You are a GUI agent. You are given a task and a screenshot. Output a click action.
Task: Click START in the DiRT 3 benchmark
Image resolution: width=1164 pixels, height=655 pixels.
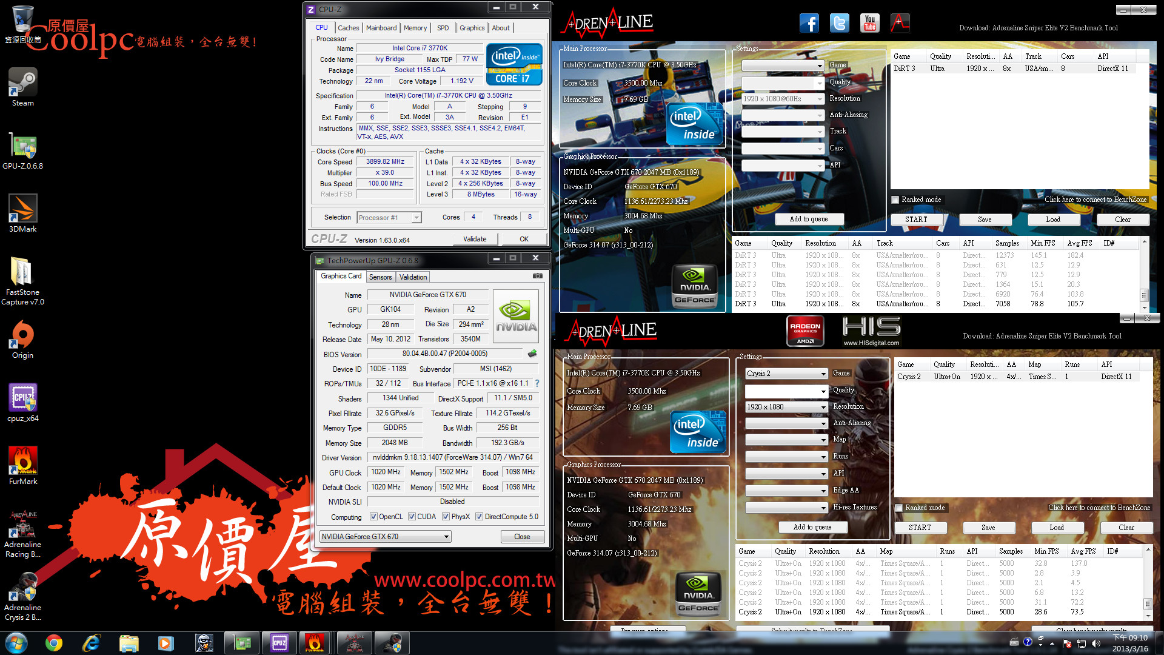(x=916, y=220)
